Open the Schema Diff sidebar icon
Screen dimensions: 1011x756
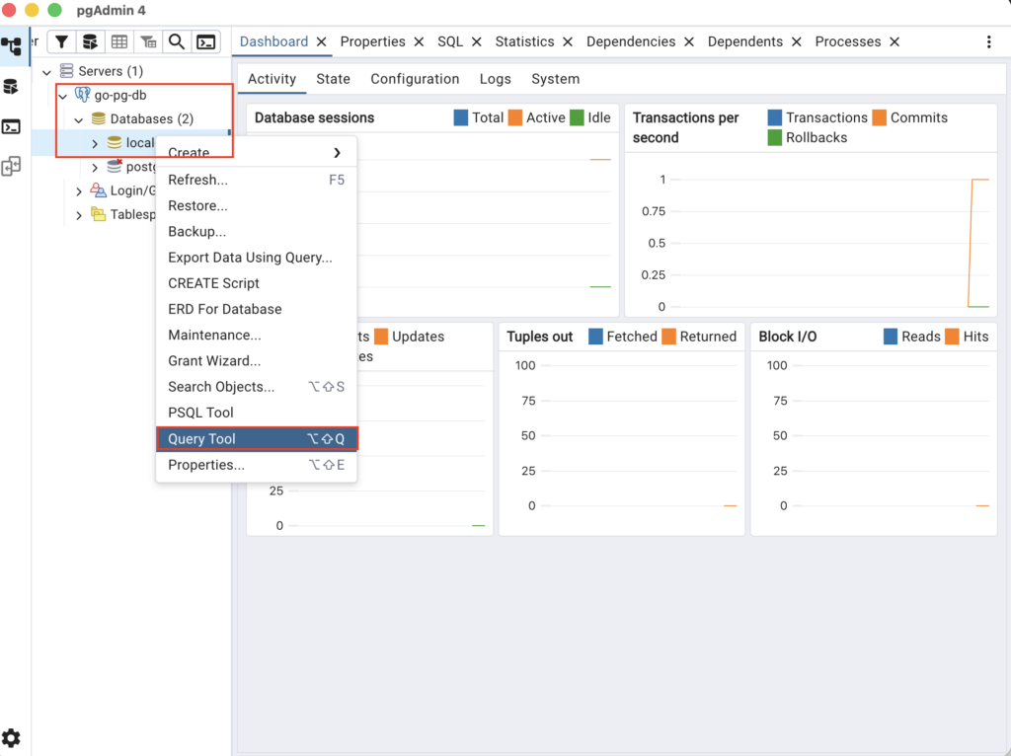click(11, 167)
